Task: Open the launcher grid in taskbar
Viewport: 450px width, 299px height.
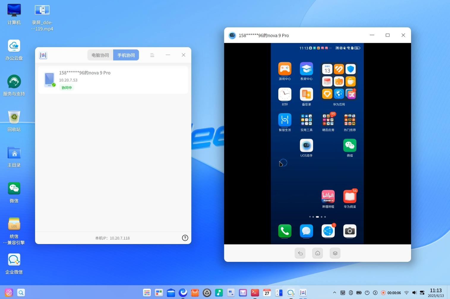Action: tap(147, 292)
